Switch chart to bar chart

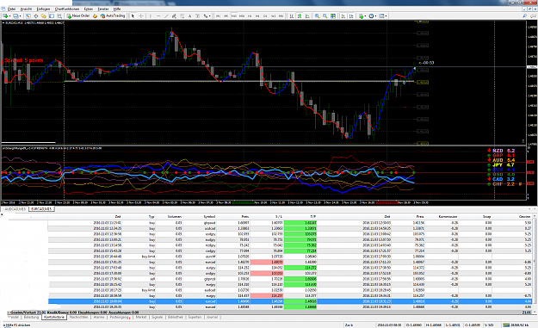pos(292,15)
